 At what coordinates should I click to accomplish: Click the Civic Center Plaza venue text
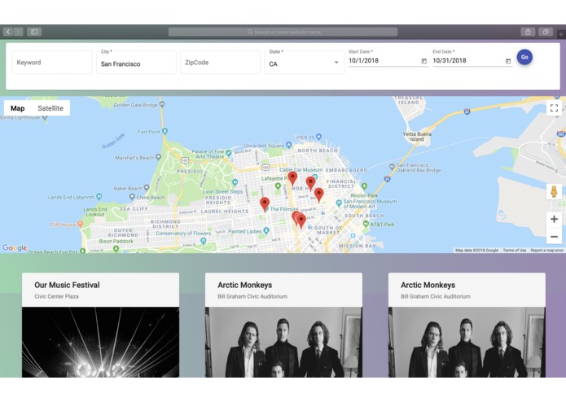pyautogui.click(x=56, y=296)
